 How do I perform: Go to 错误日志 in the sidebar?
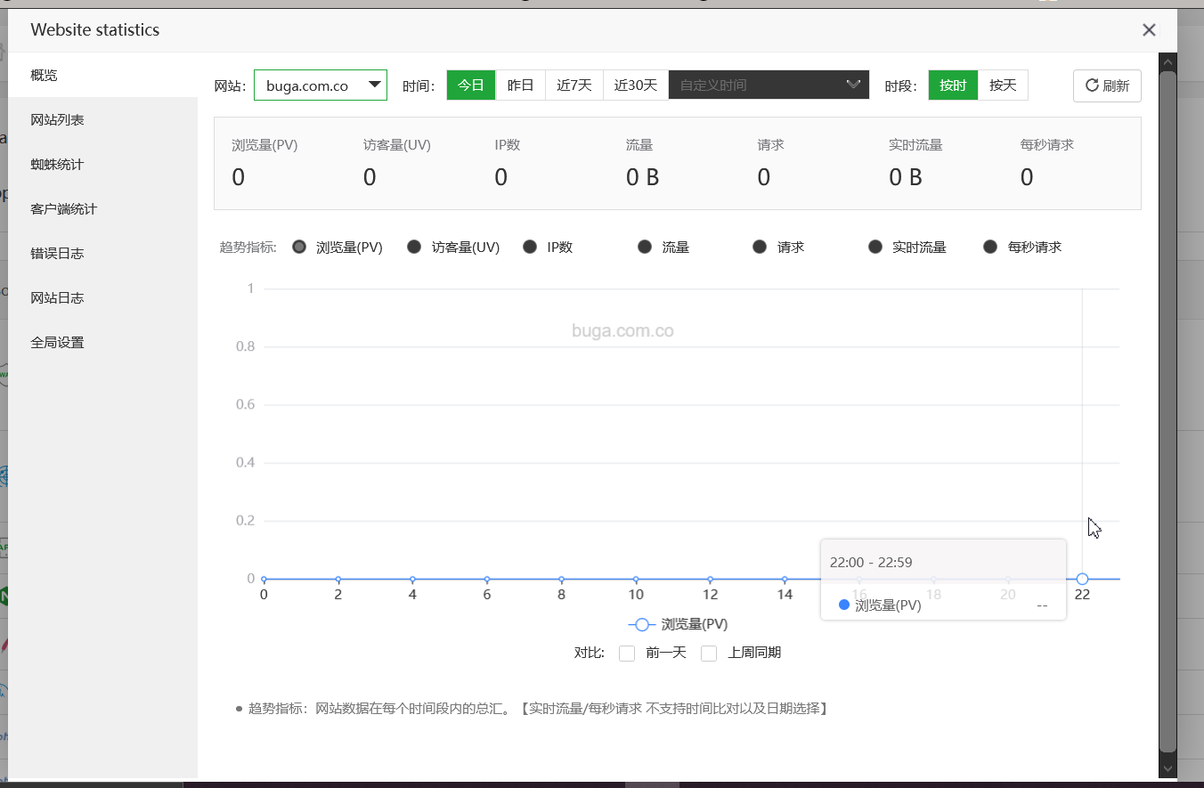[x=57, y=254]
